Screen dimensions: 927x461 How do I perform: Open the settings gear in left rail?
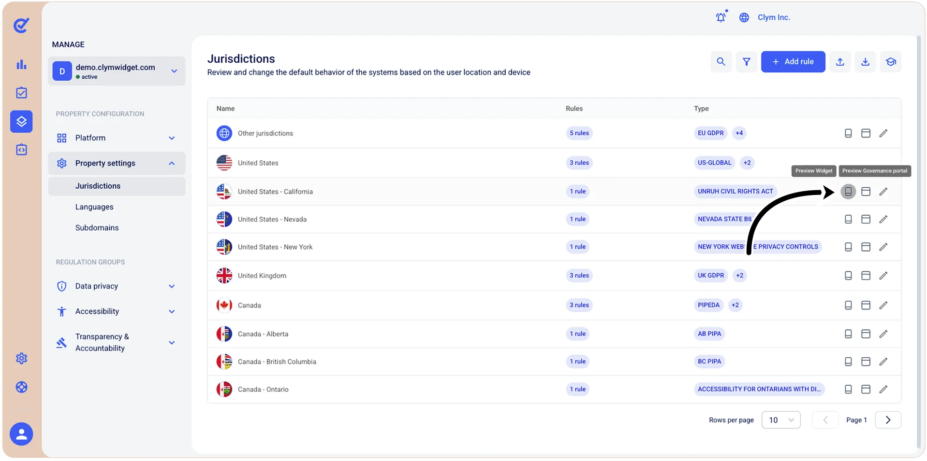click(x=21, y=358)
